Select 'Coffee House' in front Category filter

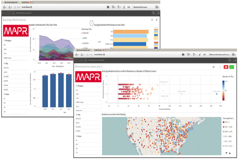80,102
